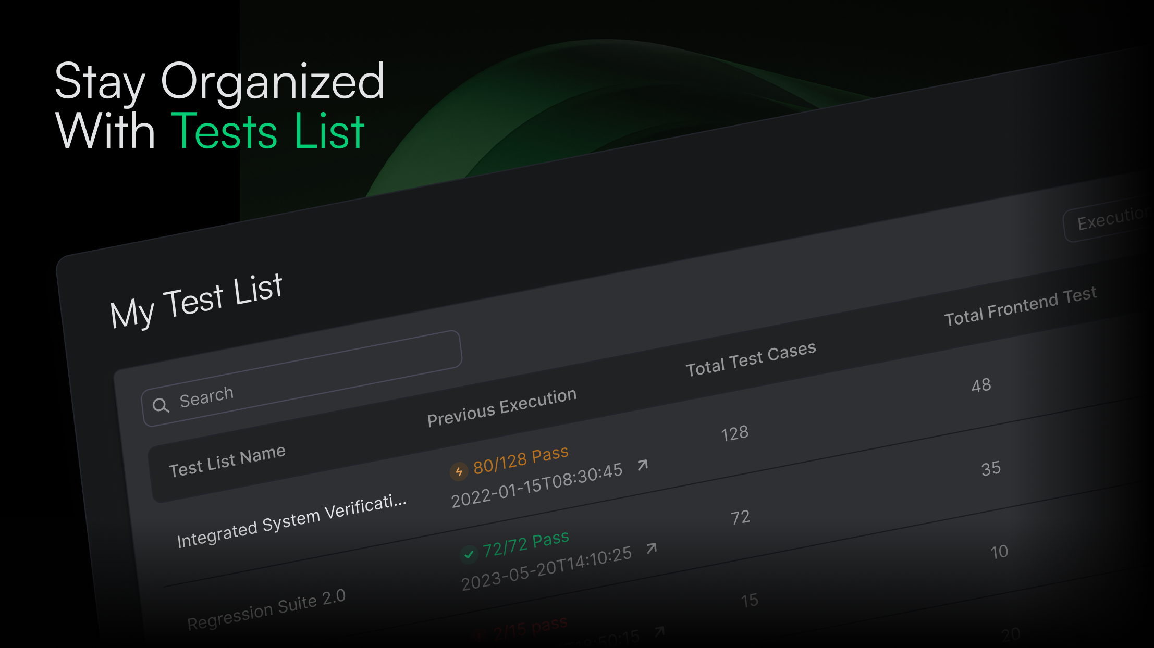Click the green checkmark status icon
This screenshot has height=648, width=1154.
tap(469, 554)
